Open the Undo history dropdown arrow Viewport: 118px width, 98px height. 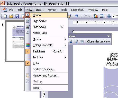[x=81, y=16]
